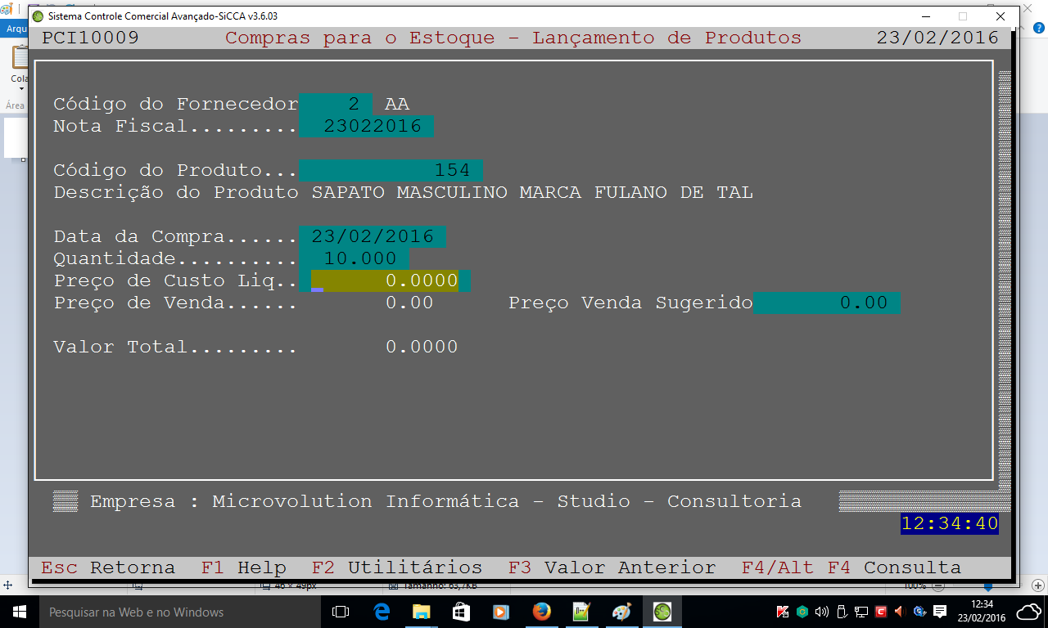Open the Windows Start menu
Image resolution: width=1048 pixels, height=628 pixels.
pyautogui.click(x=18, y=612)
